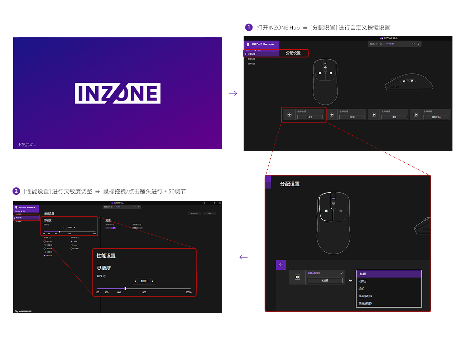This screenshot has height=342, width=465.
Task: Click the 1000 DPI value field in the enlarged callout
Action: [144, 281]
